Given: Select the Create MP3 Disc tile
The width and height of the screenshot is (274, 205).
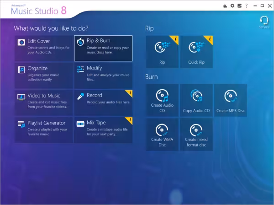Looking at the screenshot, I should (231, 100).
